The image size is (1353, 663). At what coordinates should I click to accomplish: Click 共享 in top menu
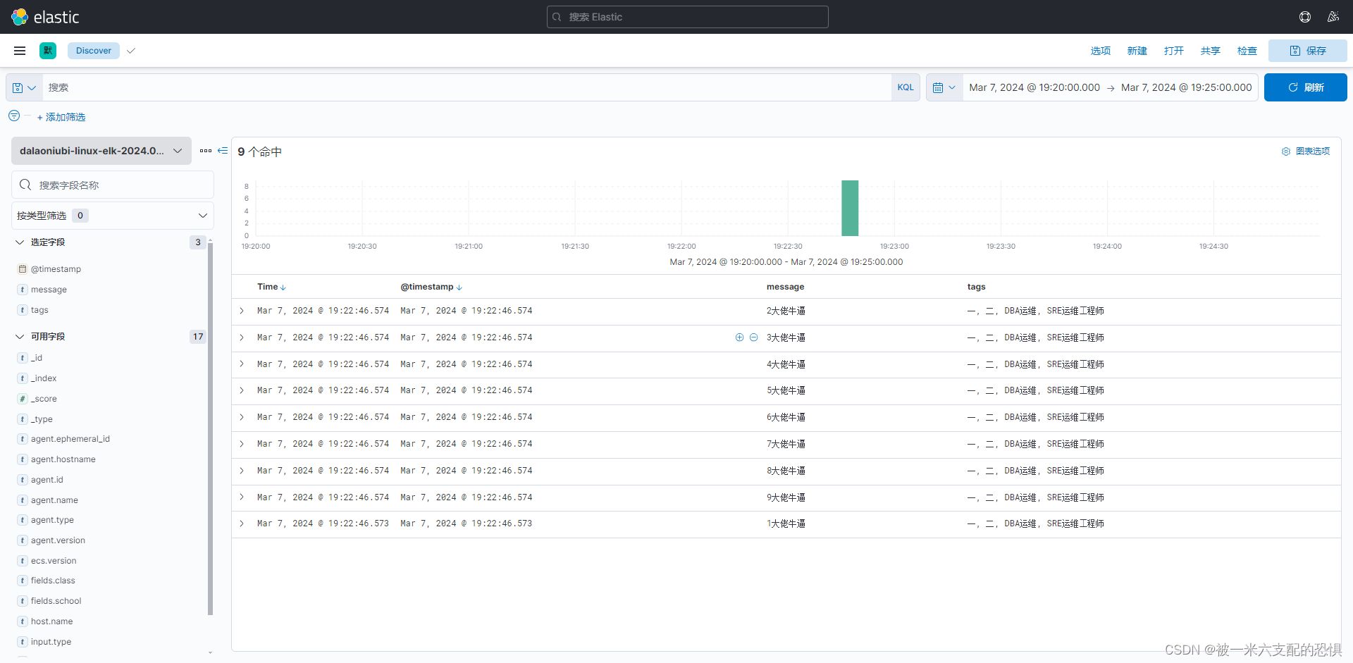pos(1210,51)
